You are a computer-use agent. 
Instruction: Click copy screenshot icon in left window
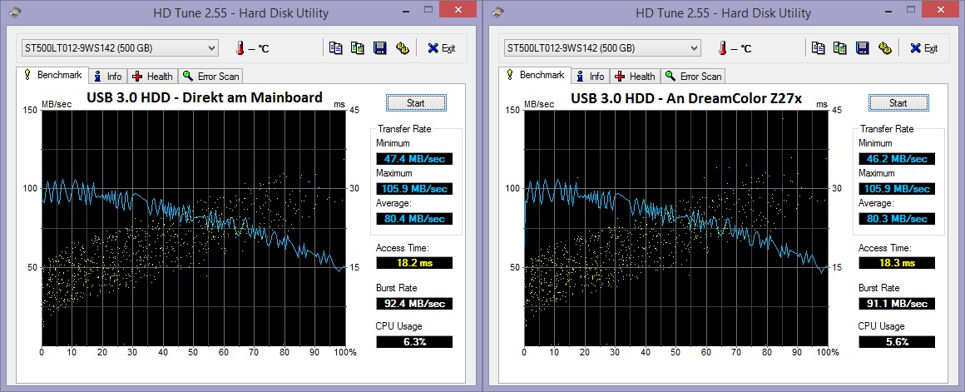tap(358, 48)
